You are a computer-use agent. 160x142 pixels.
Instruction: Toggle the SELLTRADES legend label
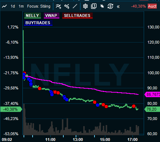(77, 15)
